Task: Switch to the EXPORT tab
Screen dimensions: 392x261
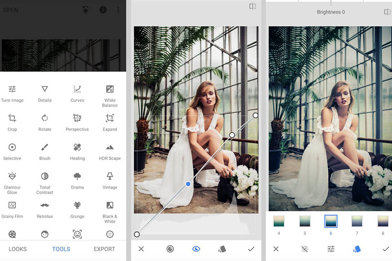Action: pyautogui.click(x=104, y=249)
